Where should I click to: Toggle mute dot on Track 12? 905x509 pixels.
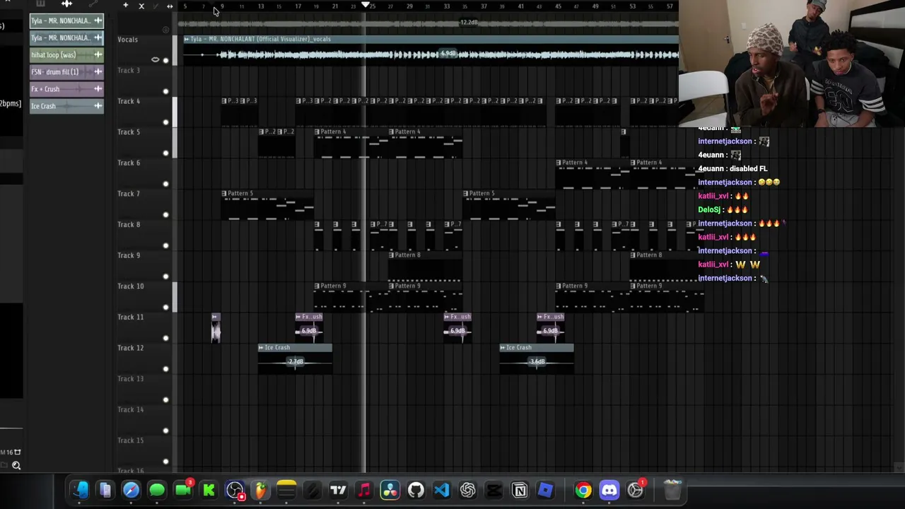[x=165, y=368]
